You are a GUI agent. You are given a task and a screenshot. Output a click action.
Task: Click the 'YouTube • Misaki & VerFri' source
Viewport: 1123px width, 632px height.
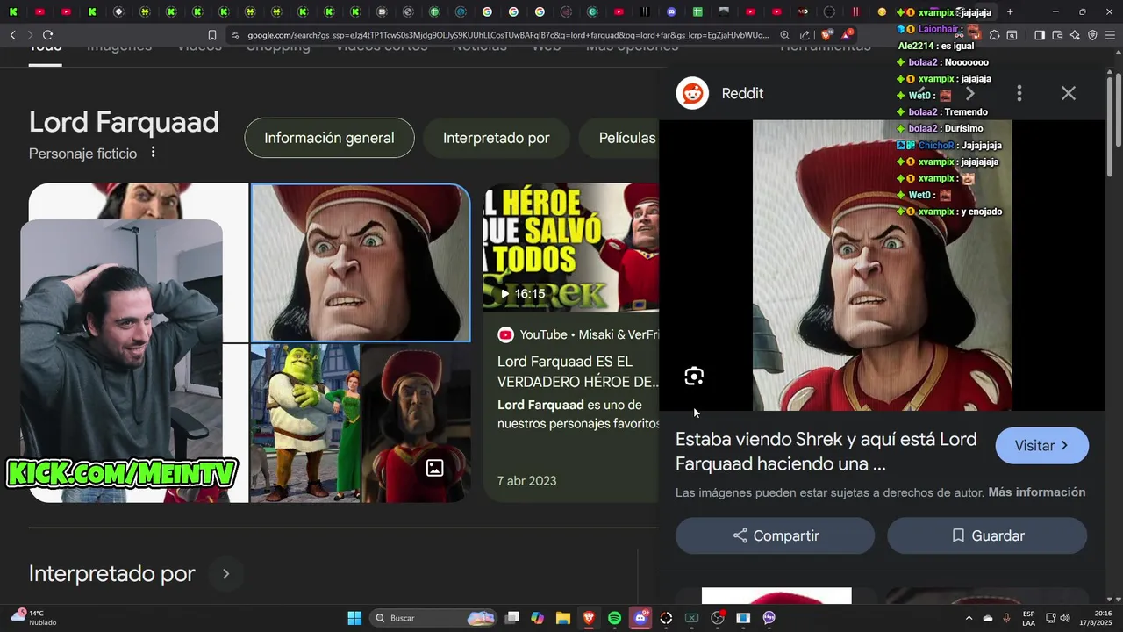click(579, 334)
